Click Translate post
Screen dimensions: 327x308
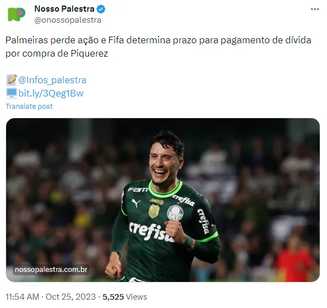29,107
